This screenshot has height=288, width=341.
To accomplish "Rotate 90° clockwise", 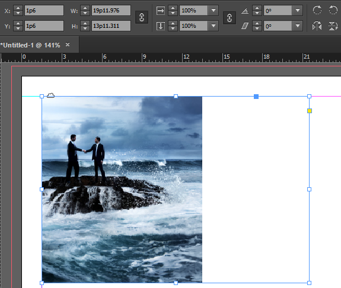I will 317,10.
